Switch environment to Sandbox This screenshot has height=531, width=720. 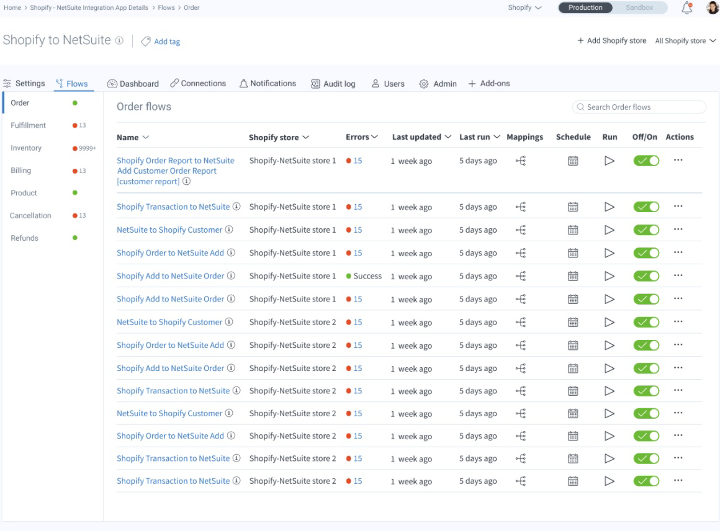tap(639, 8)
